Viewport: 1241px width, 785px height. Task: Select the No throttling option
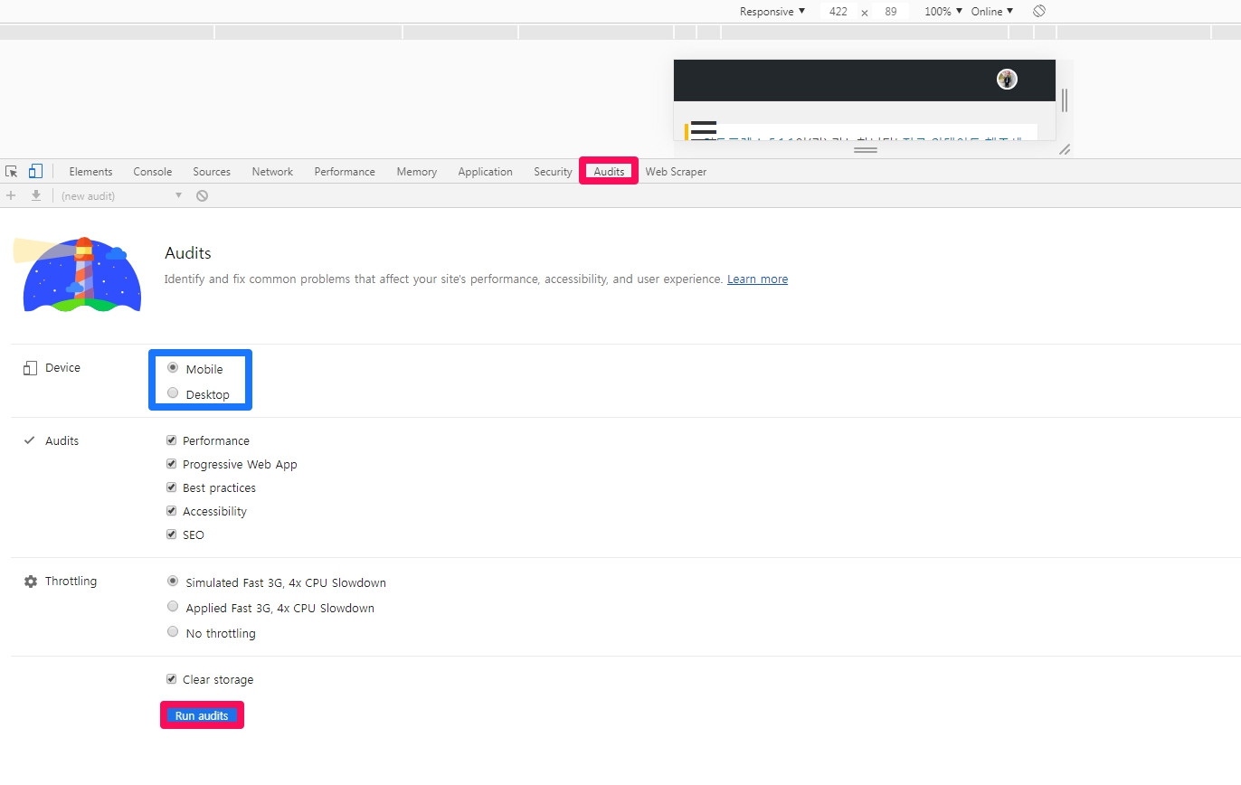click(x=173, y=632)
